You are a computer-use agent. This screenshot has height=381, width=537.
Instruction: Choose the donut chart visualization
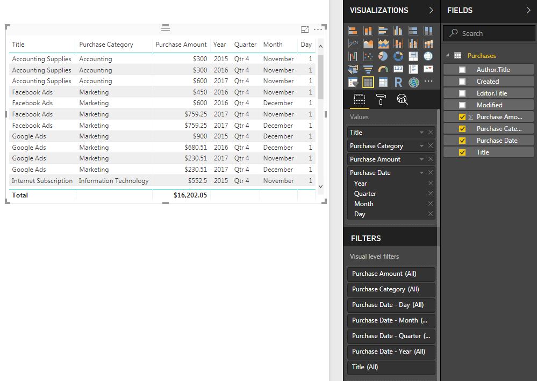click(398, 56)
